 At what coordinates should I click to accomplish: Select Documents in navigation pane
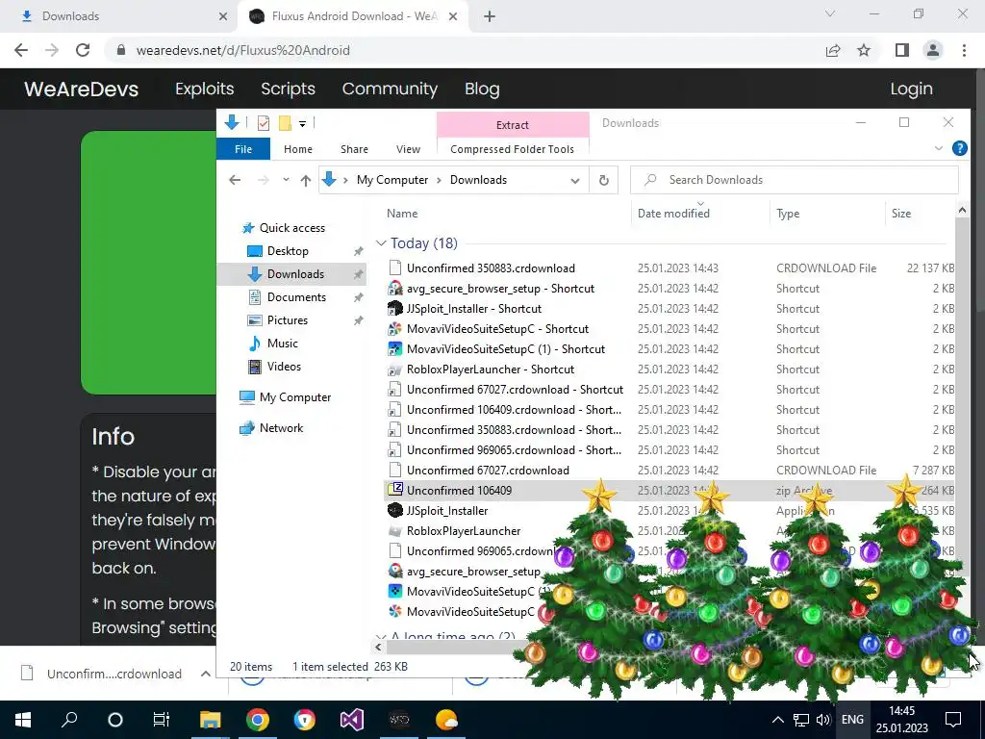click(296, 297)
